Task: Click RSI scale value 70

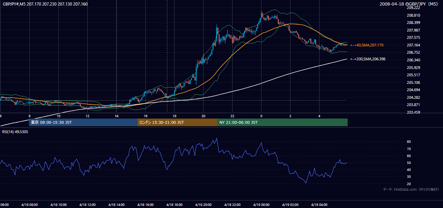Action: click(409, 149)
